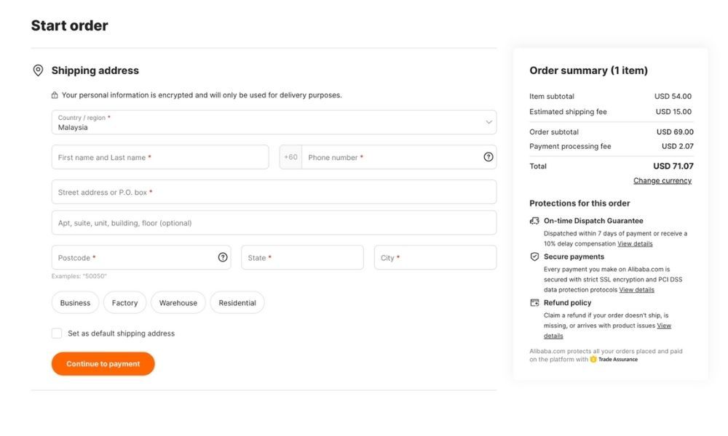
Task: Click the Payment processing fee USD 2.07 value
Action: click(x=677, y=146)
